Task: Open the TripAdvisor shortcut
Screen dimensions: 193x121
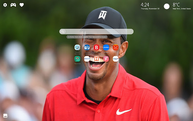Action: (x=77, y=59)
